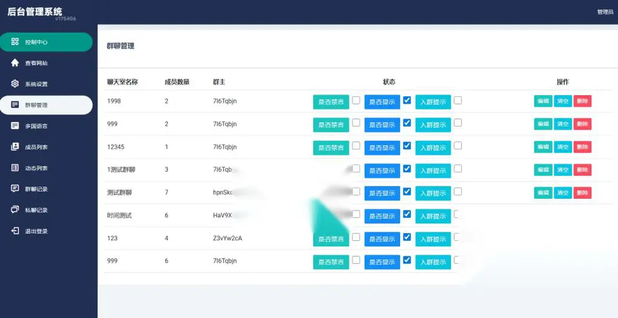Click chat room name 1998
618x318 pixels.
[x=114, y=101]
